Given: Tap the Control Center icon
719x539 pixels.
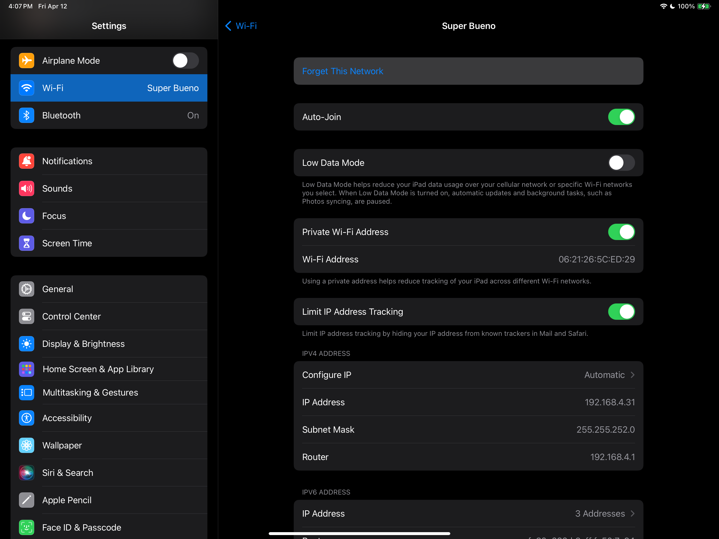Looking at the screenshot, I should (x=26, y=316).
